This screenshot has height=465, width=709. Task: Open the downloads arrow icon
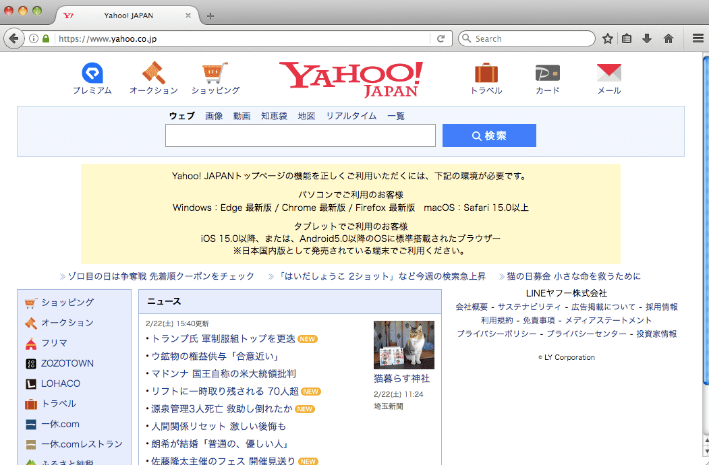tap(647, 38)
